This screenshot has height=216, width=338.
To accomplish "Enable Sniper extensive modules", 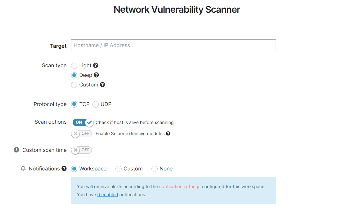I will [81, 134].
